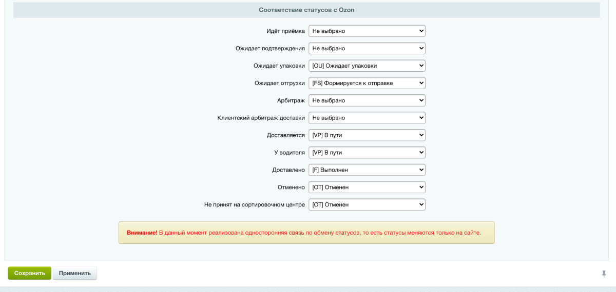Expand the Доставляется status dropdown
616x292 pixels.
pos(367,135)
